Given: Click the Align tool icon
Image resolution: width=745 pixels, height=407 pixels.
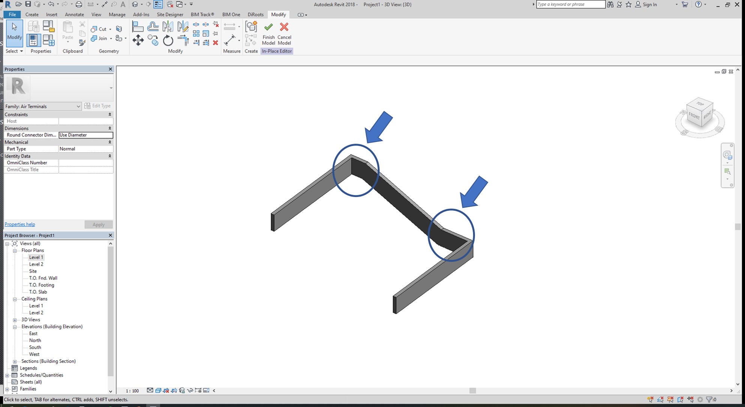Looking at the screenshot, I should 138,26.
